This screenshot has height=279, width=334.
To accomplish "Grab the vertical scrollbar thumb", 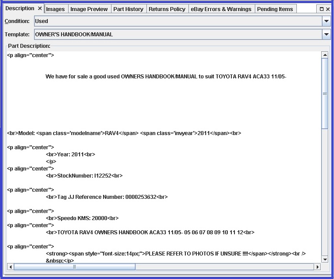I will coord(325,93).
